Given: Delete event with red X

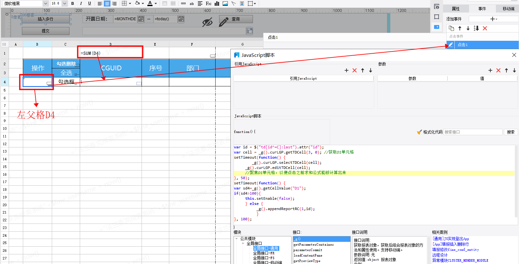Looking at the screenshot, I should coord(485,28).
